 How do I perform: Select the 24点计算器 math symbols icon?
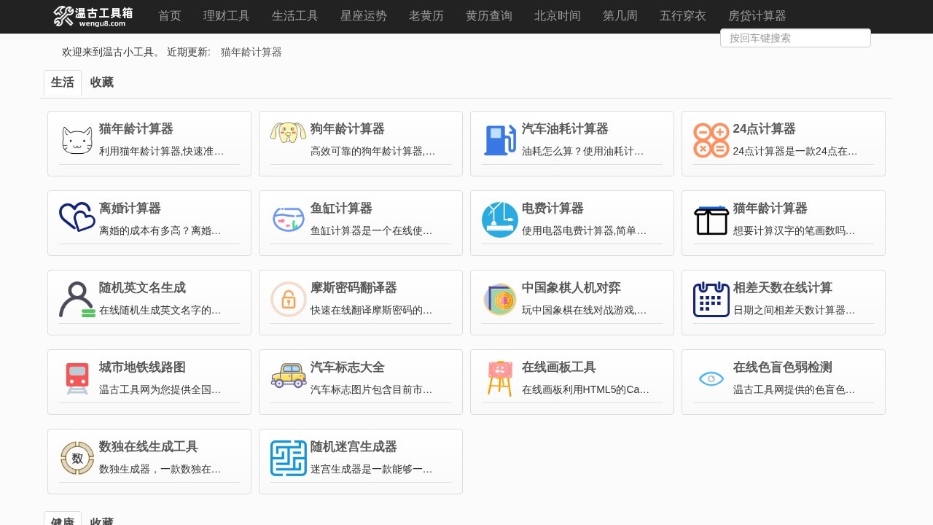[711, 141]
